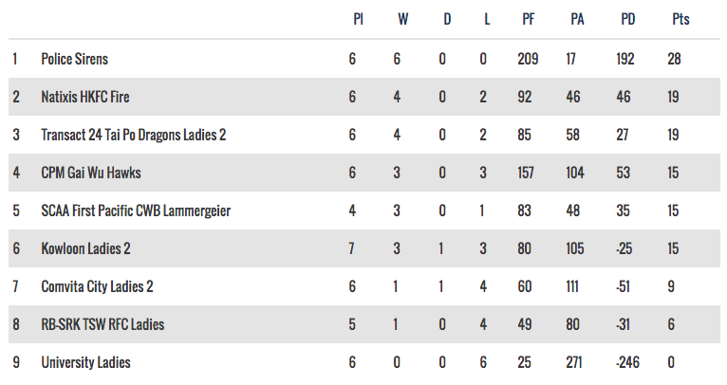Open RB-SRK TSW RFC Ladies team
Image resolution: width=727 pixels, height=385 pixels.
coord(103,324)
